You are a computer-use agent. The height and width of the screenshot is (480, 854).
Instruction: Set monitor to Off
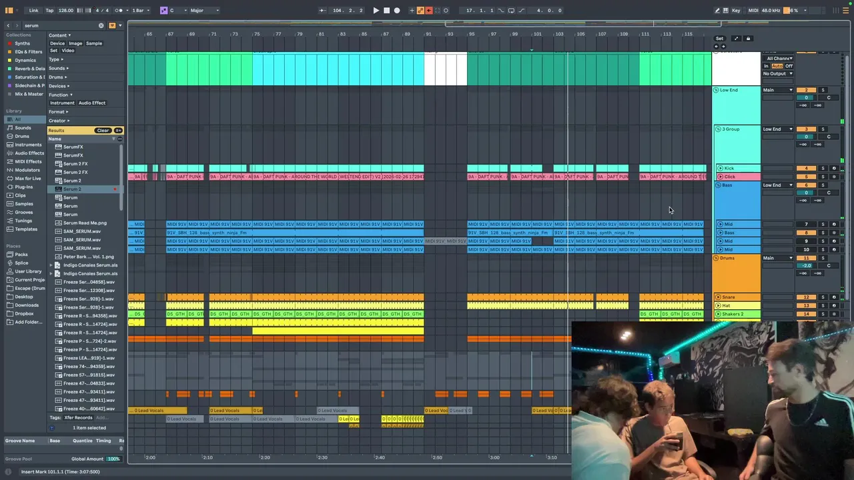click(x=789, y=66)
